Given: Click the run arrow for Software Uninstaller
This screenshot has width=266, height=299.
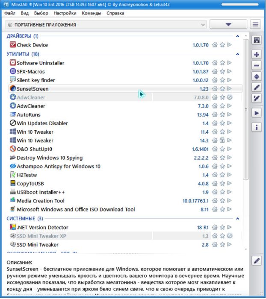Looking at the screenshot, I should click(x=230, y=63).
